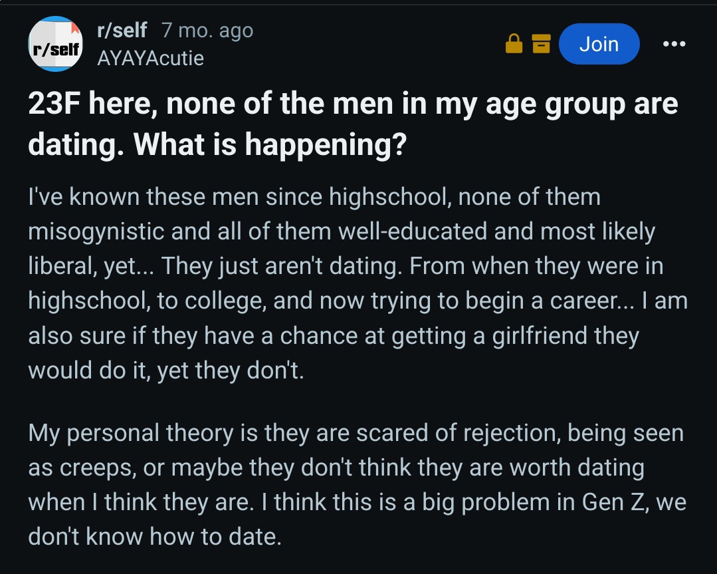
Task: Click the gold archived post box icon
Action: 542,44
